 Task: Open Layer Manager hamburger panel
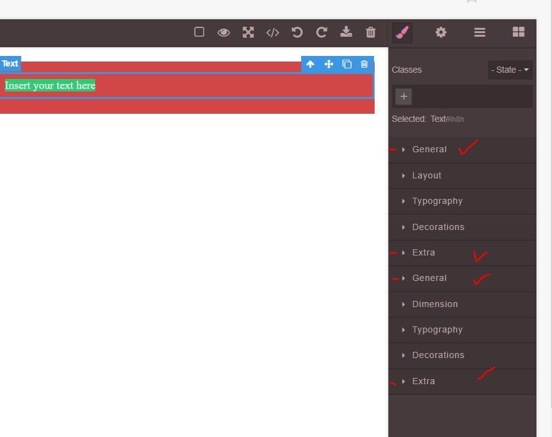click(x=479, y=32)
